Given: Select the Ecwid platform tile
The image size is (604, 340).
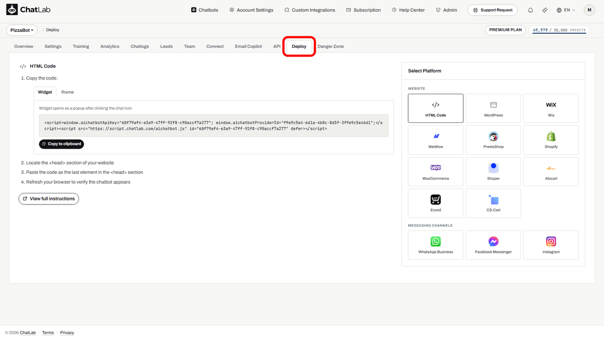Looking at the screenshot, I should 435,203.
